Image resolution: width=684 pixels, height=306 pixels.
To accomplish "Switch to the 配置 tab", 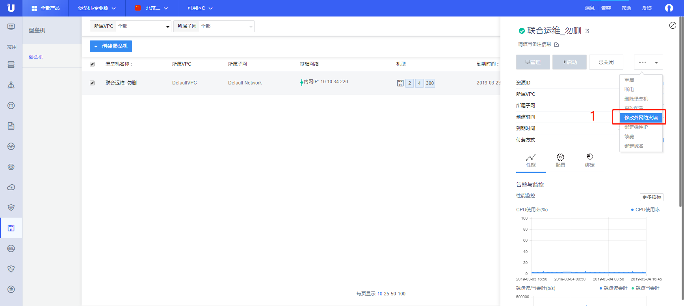I will click(560, 160).
